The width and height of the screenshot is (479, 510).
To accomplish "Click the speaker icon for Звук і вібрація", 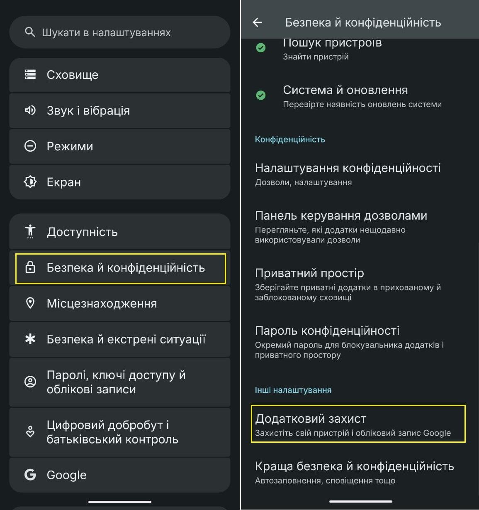I will 30,110.
